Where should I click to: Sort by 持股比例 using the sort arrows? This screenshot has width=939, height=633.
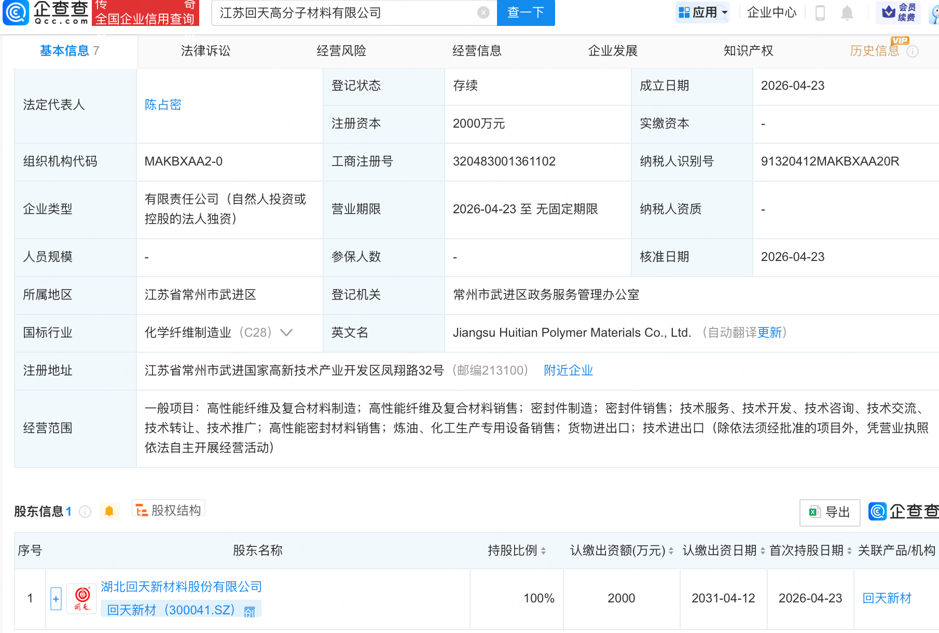pyautogui.click(x=543, y=551)
